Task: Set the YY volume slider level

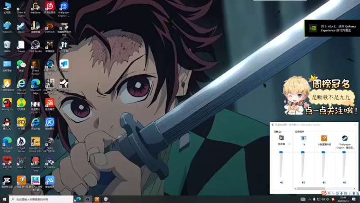Action: click(303, 152)
